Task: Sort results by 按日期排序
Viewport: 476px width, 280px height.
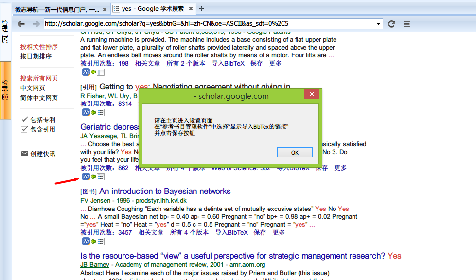Action: pyautogui.click(x=36, y=56)
